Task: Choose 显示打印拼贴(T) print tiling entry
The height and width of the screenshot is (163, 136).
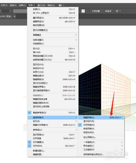Action: (x=53, y=83)
